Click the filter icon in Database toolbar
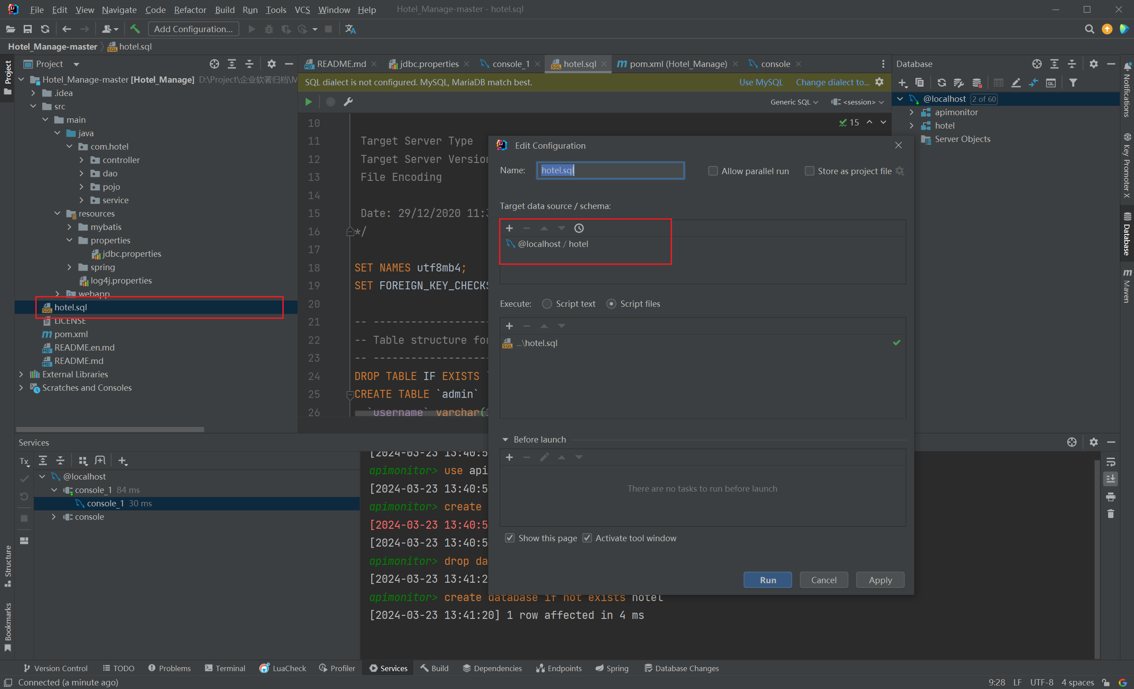1134x689 pixels. pyautogui.click(x=1073, y=83)
